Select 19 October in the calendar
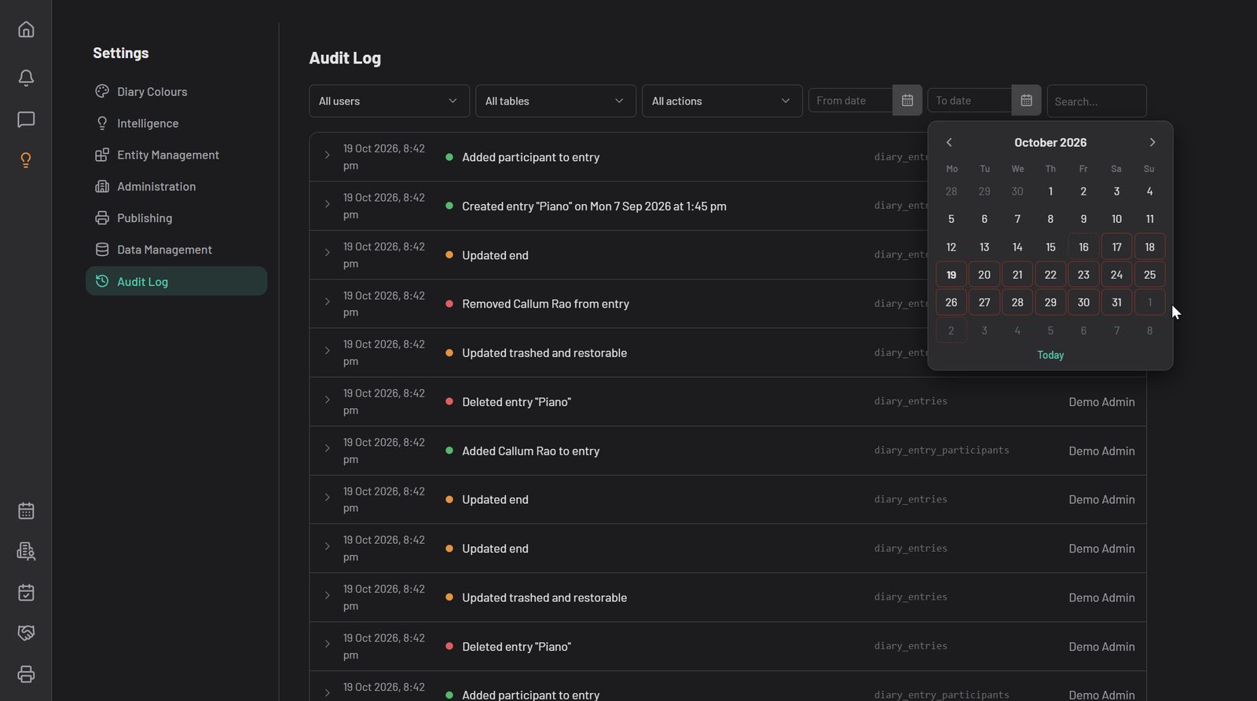Viewport: 1257px width, 701px height. point(951,275)
